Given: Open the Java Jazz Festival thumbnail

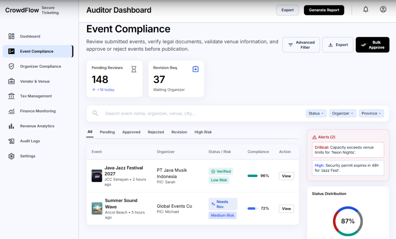Looking at the screenshot, I should pyautogui.click(x=97, y=176).
